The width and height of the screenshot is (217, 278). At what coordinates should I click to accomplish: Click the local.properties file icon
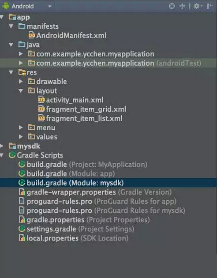click(22, 238)
